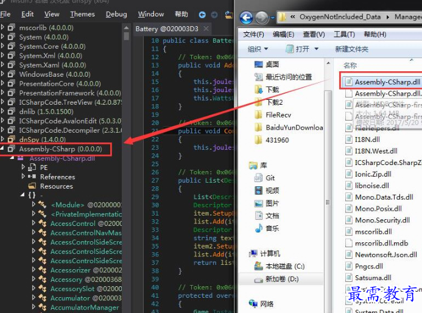The width and height of the screenshot is (422, 313).
Task: Select the Battery @020003D3 code tab
Action: click(167, 29)
